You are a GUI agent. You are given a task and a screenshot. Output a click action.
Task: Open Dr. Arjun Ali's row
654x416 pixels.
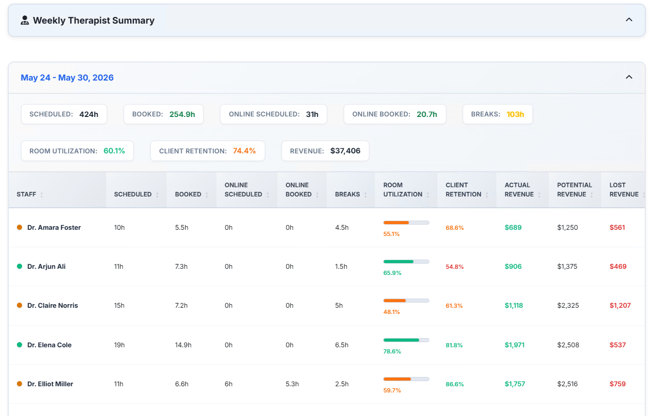click(x=327, y=267)
